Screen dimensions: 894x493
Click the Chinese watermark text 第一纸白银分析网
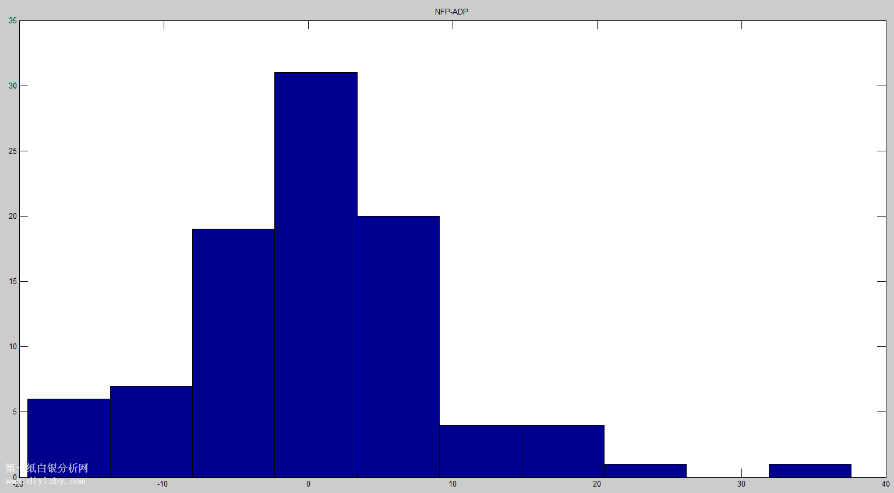coord(47,468)
